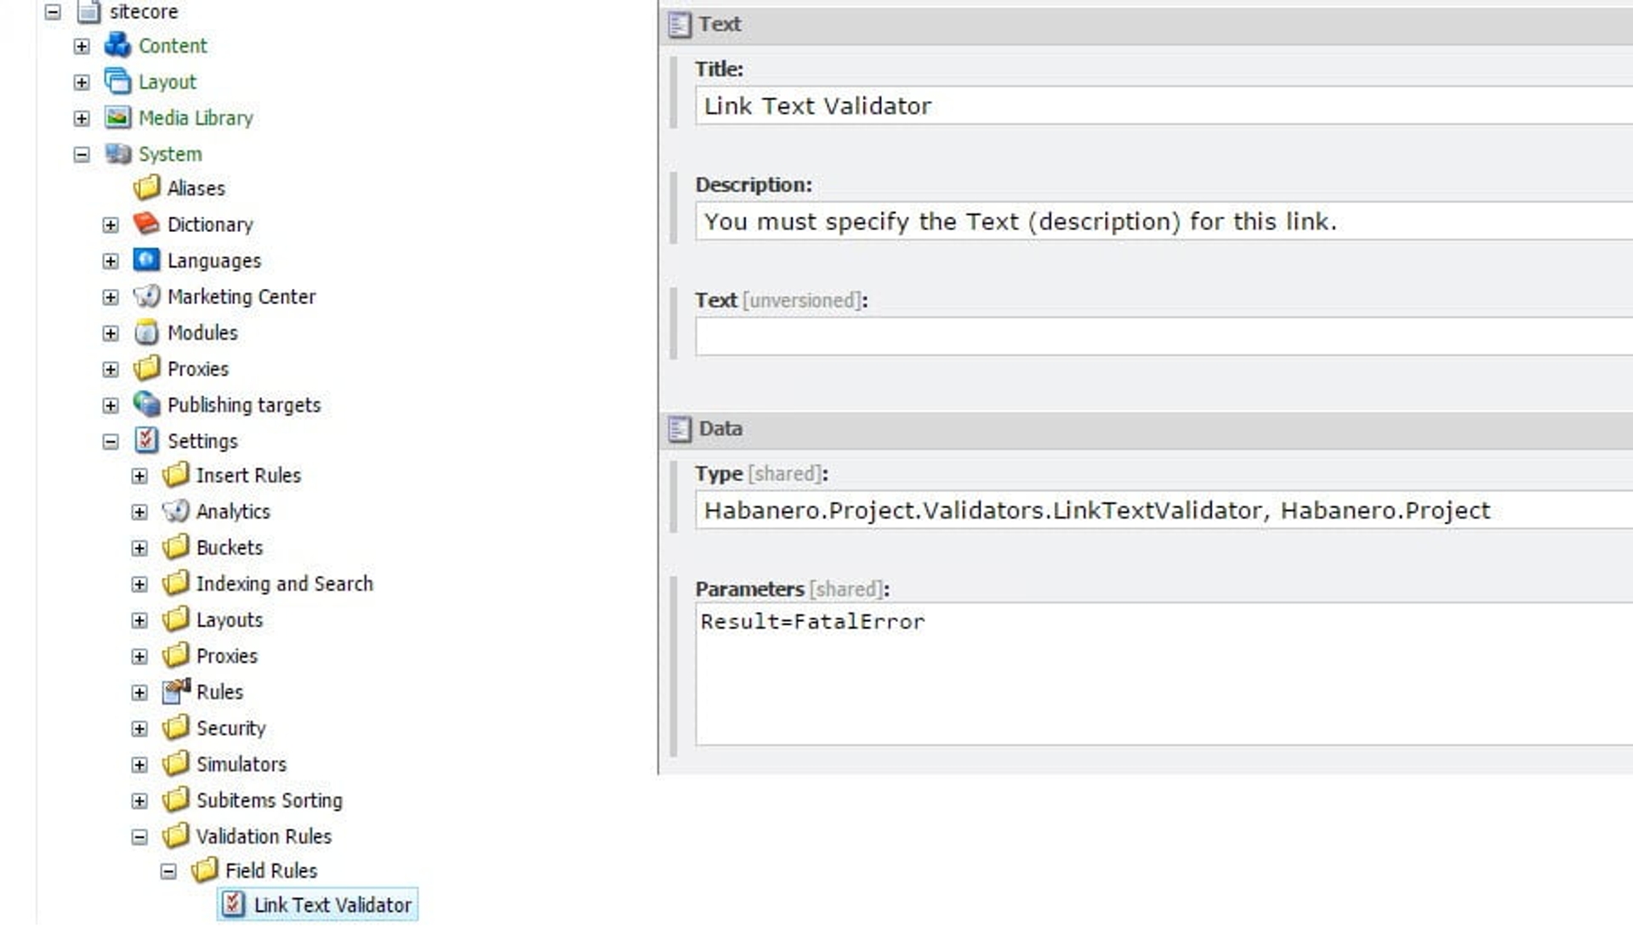Collapse the System tree node
Image resolution: width=1633 pixels, height=928 pixels.
pyautogui.click(x=82, y=155)
